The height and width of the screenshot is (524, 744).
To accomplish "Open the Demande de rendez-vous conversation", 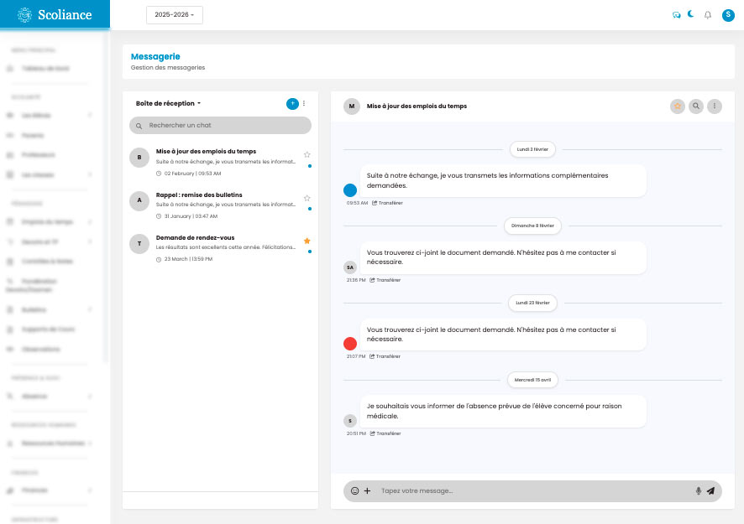I will (220, 247).
